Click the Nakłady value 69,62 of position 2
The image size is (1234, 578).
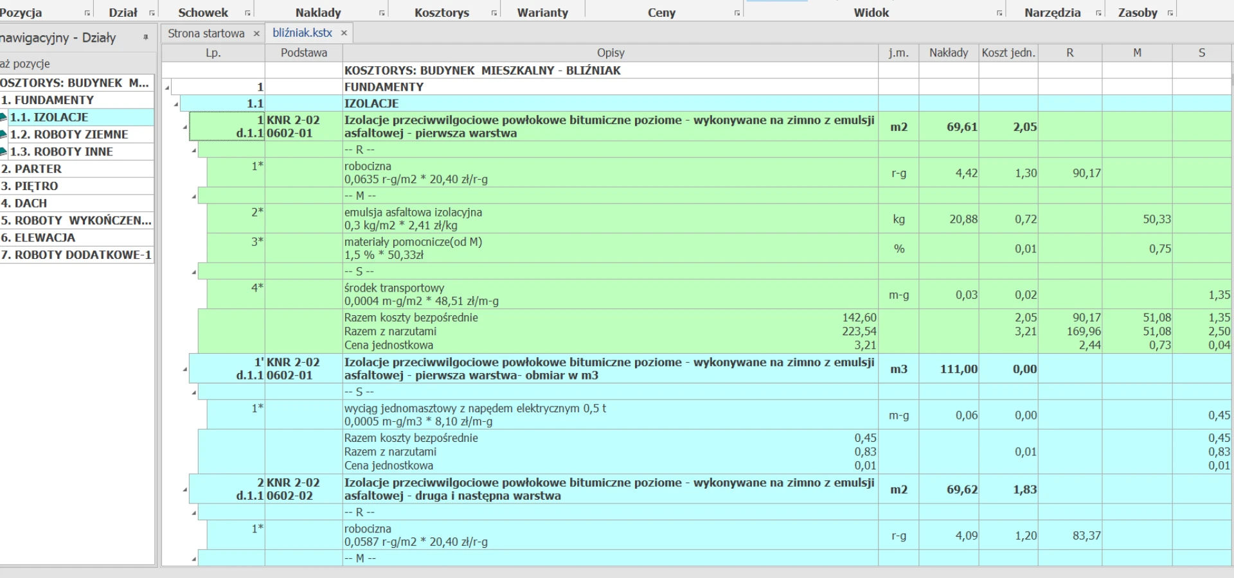click(949, 489)
